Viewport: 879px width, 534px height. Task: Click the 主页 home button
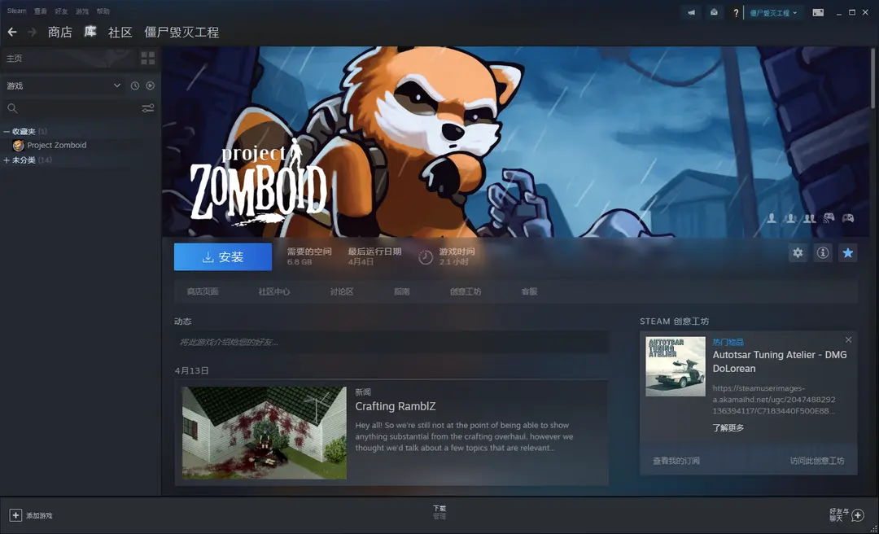[x=69, y=59]
